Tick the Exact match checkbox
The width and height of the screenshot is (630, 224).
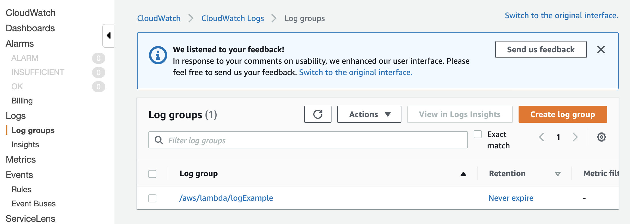[478, 134]
